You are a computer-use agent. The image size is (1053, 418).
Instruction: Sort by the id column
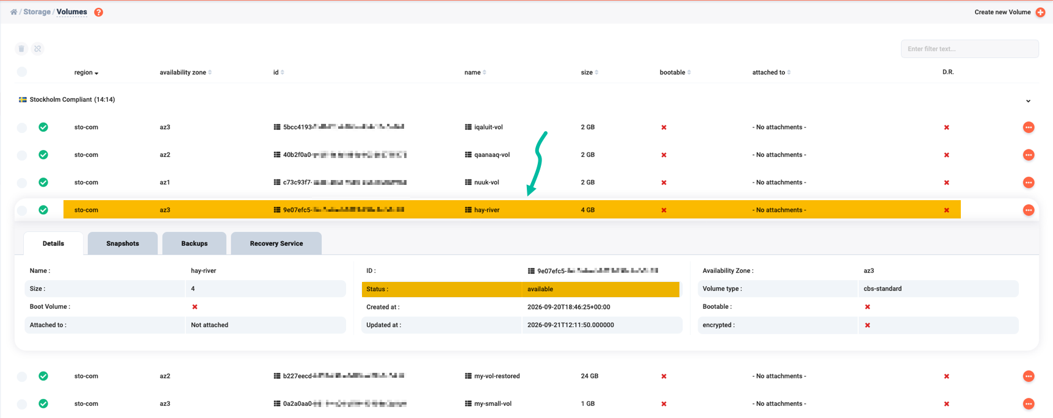point(278,73)
